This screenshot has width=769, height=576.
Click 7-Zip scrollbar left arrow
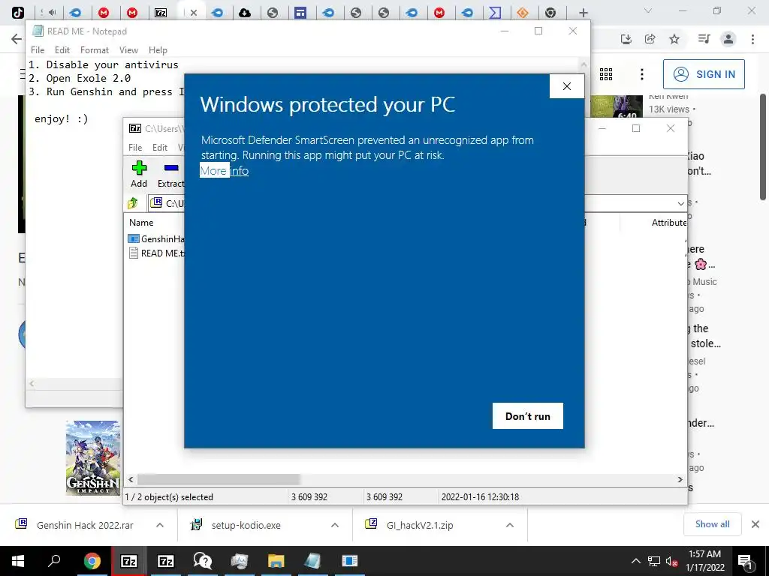[131, 479]
